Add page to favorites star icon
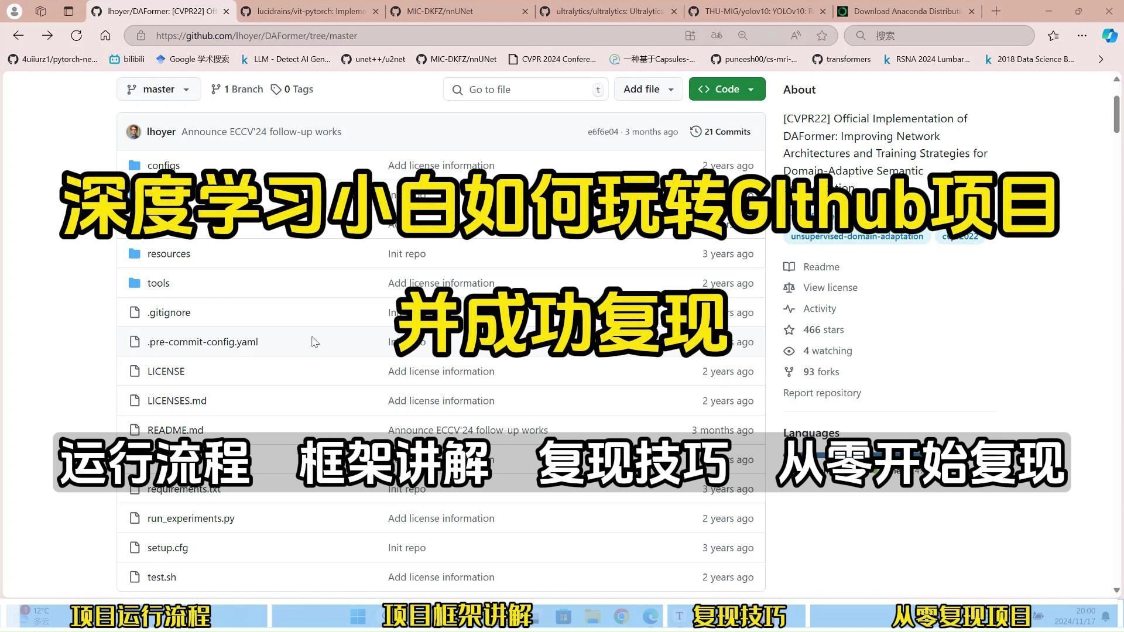The width and height of the screenshot is (1124, 632). coord(822,36)
